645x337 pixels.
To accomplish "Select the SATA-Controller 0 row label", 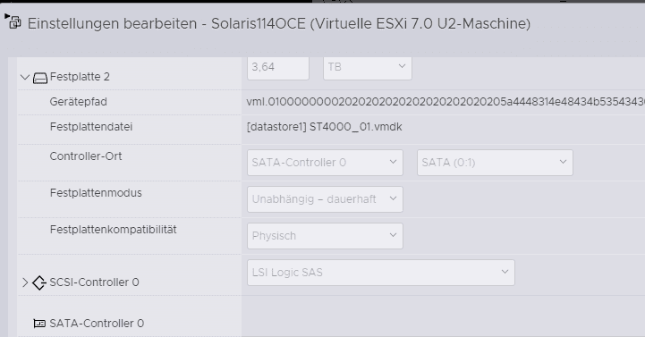I will pos(97,324).
